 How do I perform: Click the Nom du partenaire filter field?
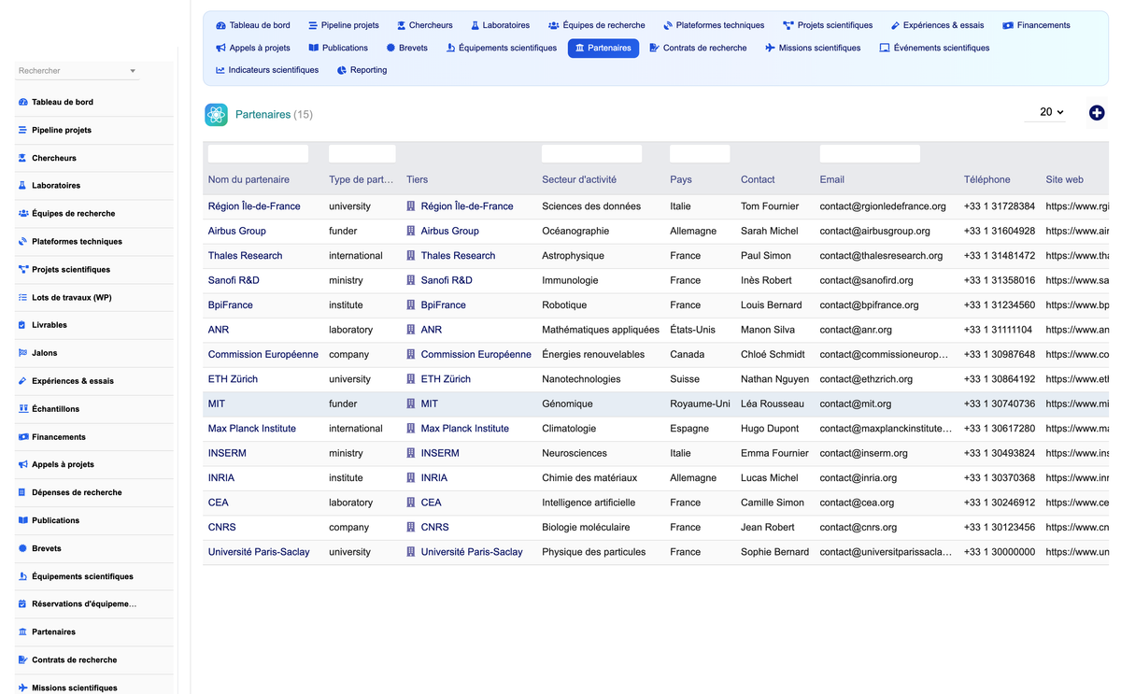[258, 154]
